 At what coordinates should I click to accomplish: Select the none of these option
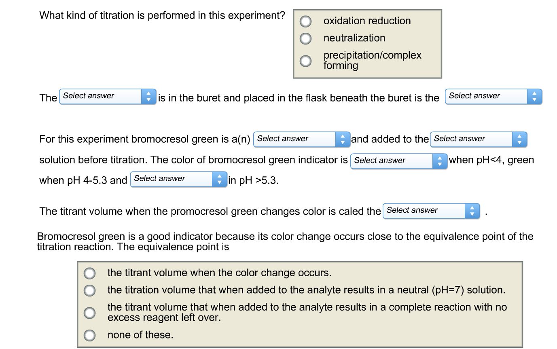click(x=89, y=335)
